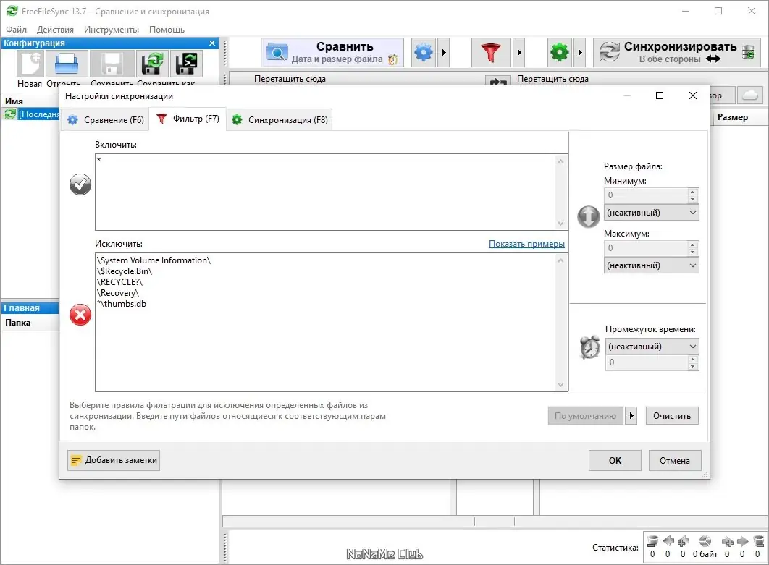Close the Configuration panel

click(212, 43)
